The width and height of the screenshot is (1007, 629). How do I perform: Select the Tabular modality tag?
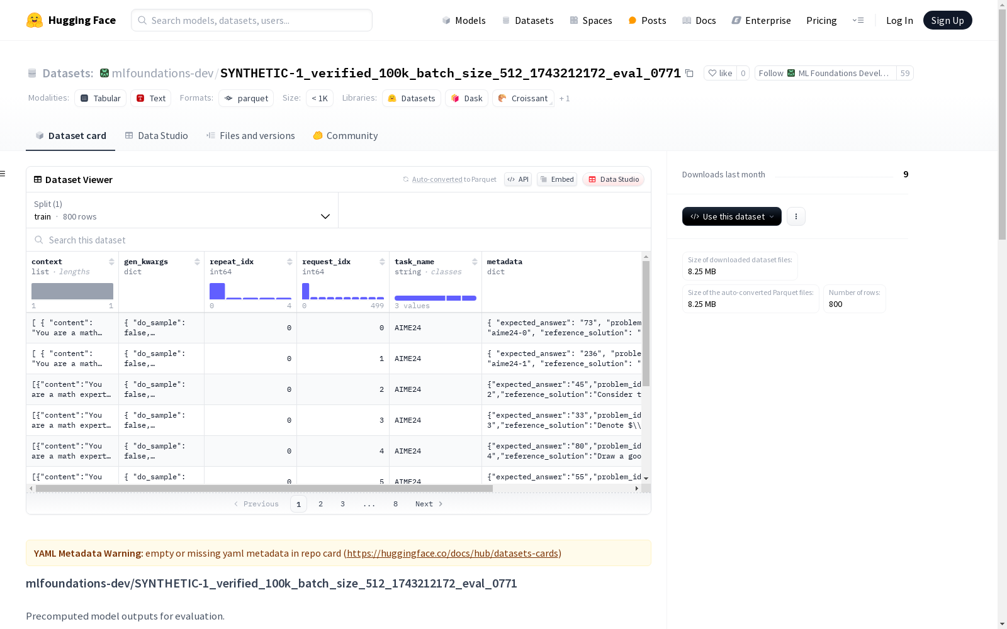click(101, 98)
